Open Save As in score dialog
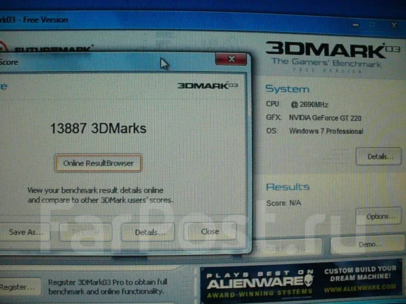 point(25,232)
